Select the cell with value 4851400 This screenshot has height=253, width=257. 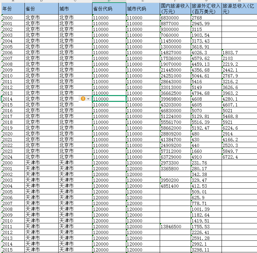point(175,186)
